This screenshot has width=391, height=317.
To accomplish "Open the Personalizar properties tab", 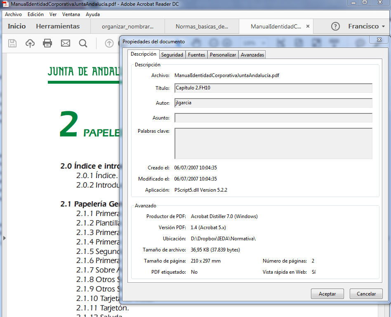I will pyautogui.click(x=223, y=54).
